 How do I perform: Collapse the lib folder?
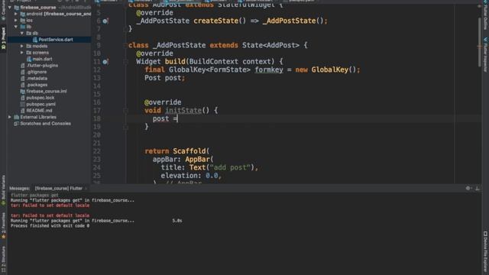point(16,27)
